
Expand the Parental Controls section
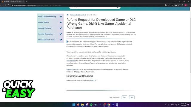coord(61,28)
